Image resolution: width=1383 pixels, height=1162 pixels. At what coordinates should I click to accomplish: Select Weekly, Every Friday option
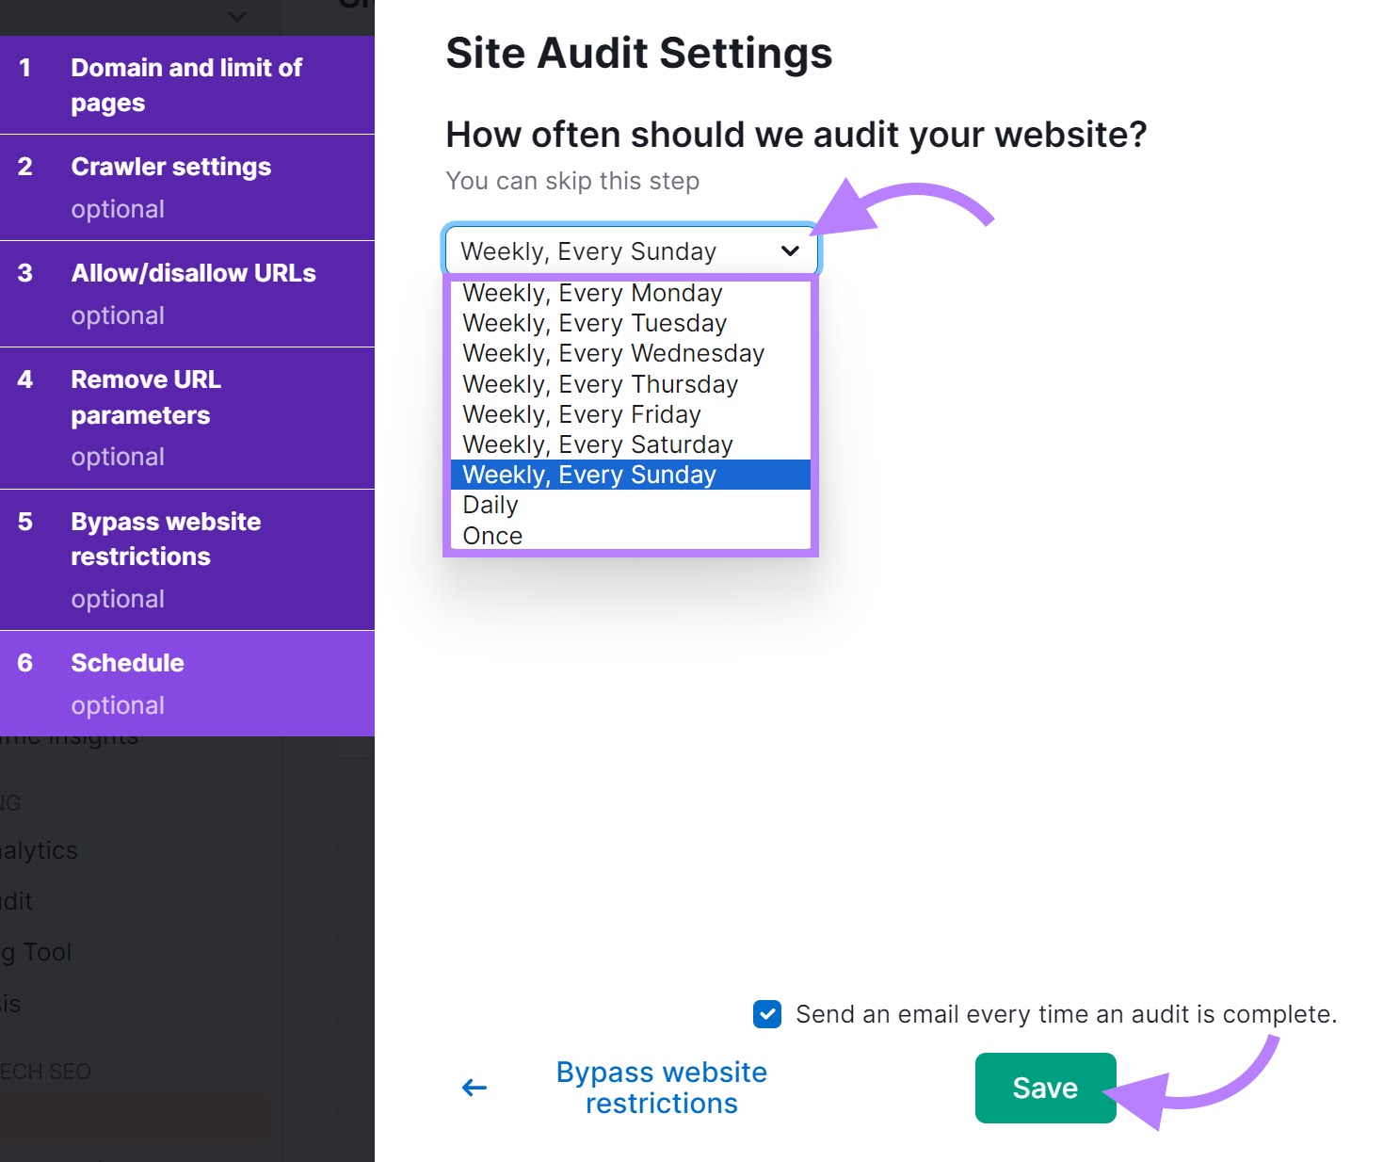(582, 414)
